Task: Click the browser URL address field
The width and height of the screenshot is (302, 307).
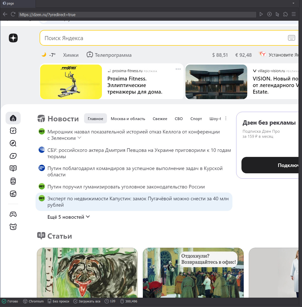Action: click(137, 15)
